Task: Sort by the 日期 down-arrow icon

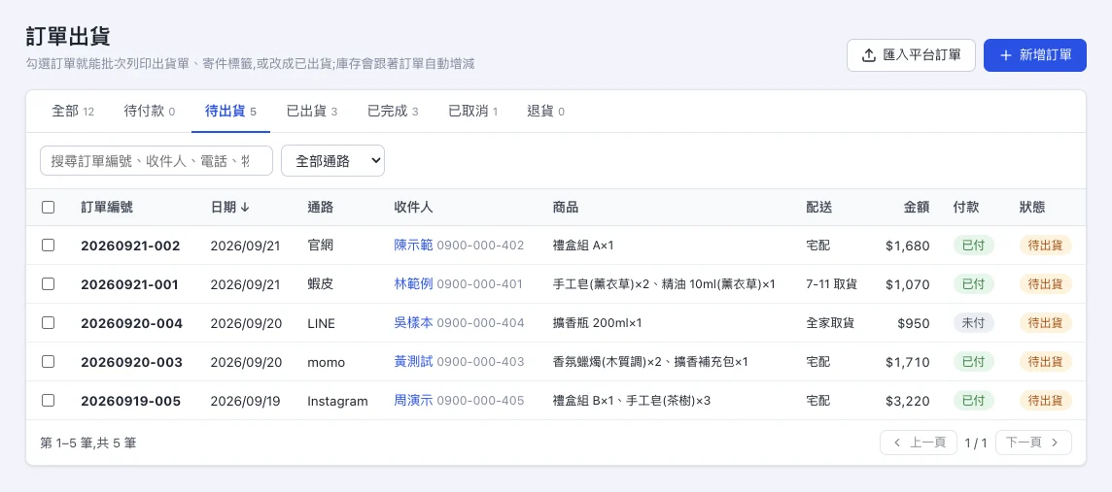Action: (x=245, y=208)
